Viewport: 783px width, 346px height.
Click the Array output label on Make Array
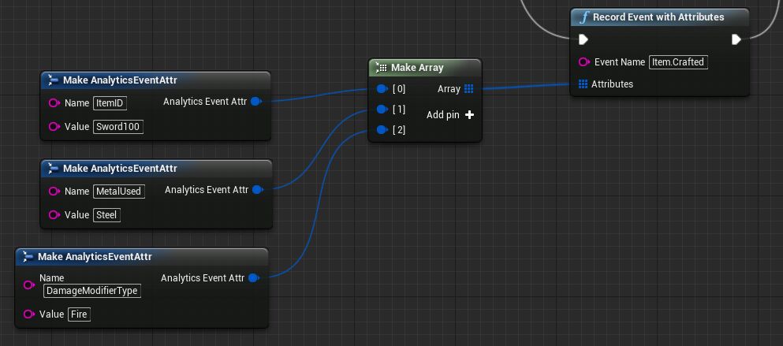pyautogui.click(x=449, y=89)
